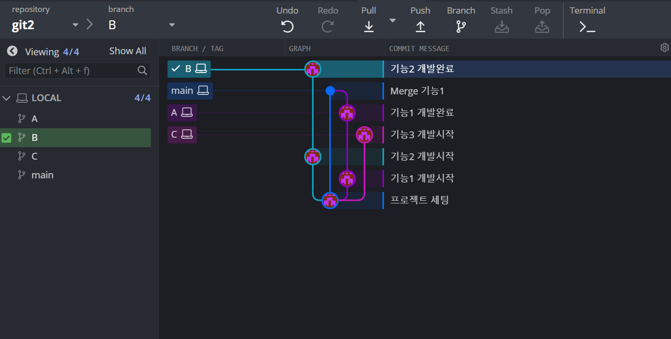Click the A branch label in graph

pyautogui.click(x=182, y=113)
